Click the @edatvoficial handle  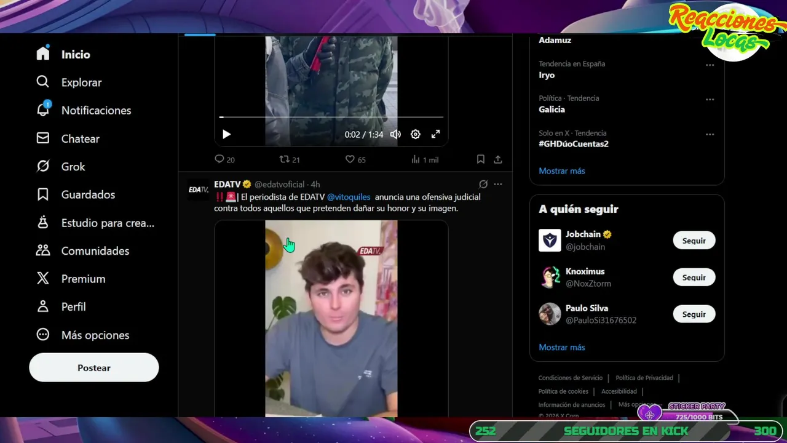(x=280, y=184)
